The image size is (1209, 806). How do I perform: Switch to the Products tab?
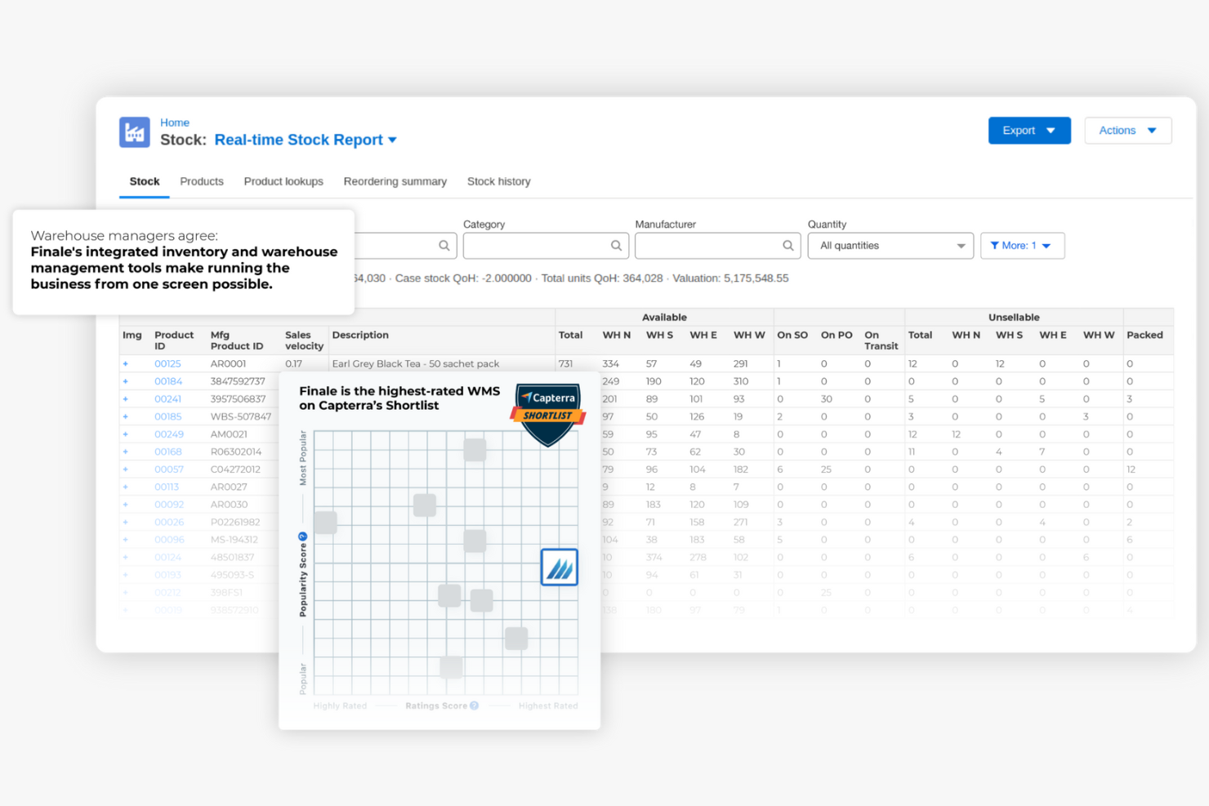point(202,181)
